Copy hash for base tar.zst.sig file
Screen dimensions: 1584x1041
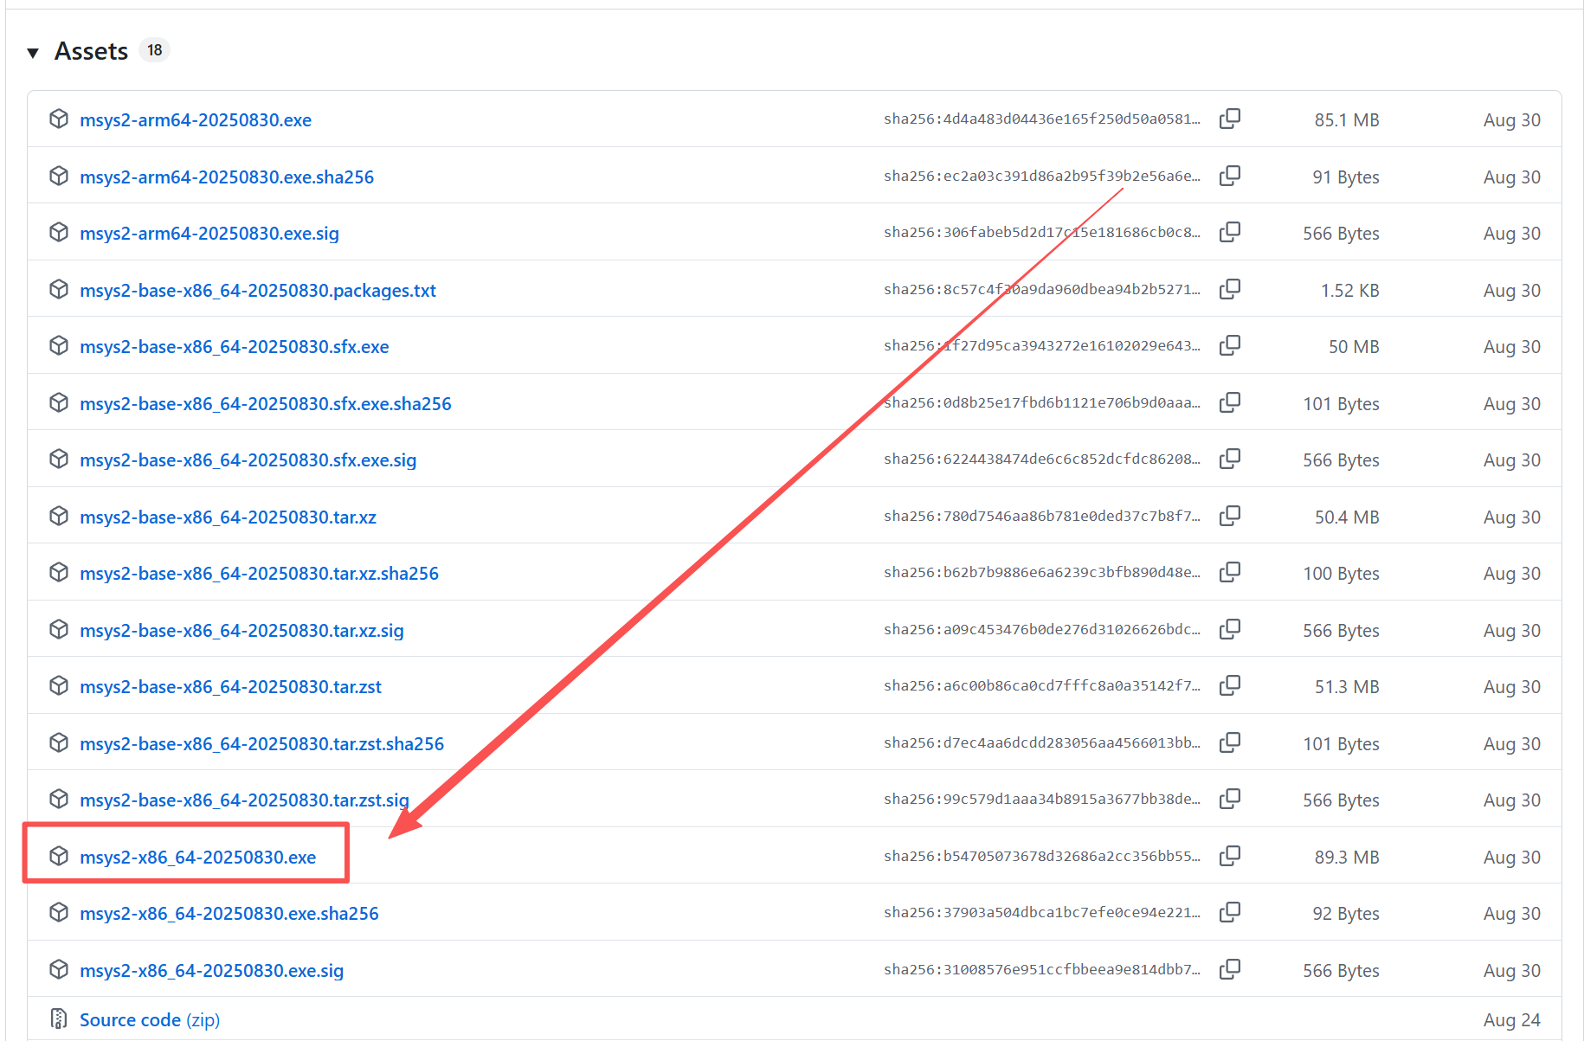[x=1230, y=799]
